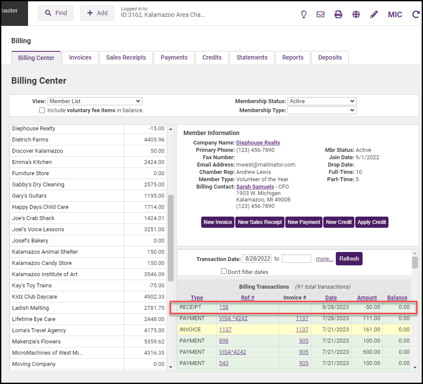Viewport: 423px width, 384px height.
Task: Click the Find magnifier button
Action: tap(56, 13)
